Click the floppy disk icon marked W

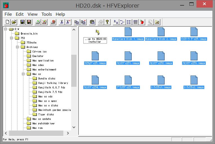tap(29, 22)
